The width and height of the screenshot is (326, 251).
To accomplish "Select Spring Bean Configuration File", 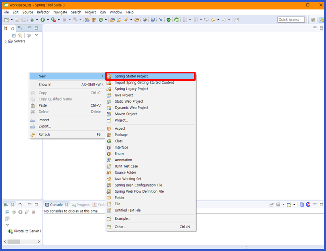I will click(151, 185).
